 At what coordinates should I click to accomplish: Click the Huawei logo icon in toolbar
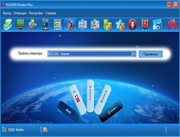(x=172, y=25)
